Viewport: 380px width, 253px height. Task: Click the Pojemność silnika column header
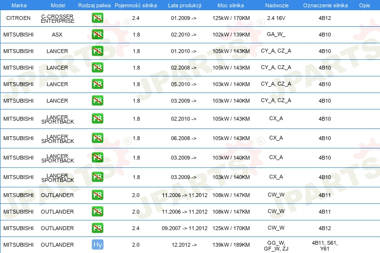tap(136, 5)
